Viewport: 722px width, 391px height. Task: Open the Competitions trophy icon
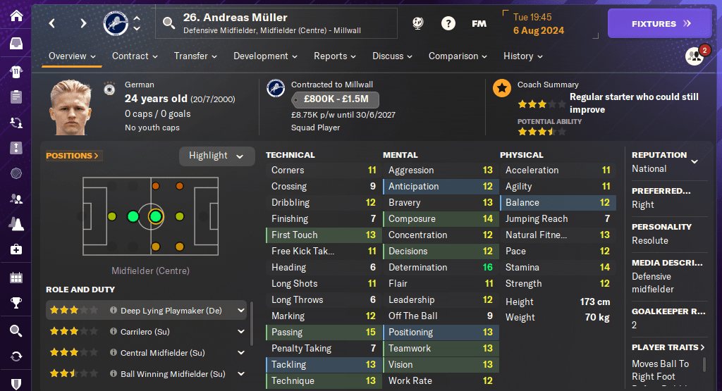point(16,303)
